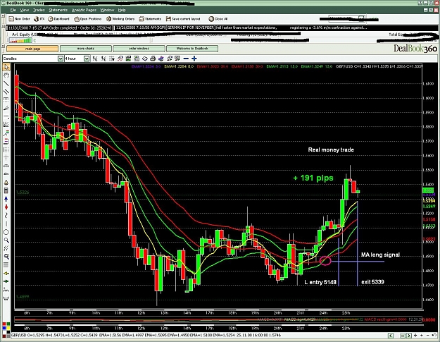
Task: Click the Statements toolbar button
Action: (x=150, y=19)
